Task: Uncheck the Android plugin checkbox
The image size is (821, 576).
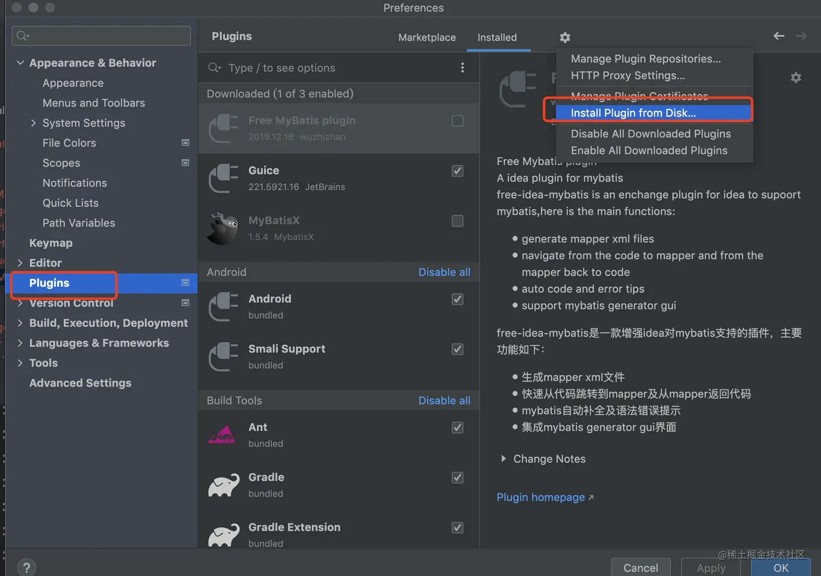Action: [458, 299]
